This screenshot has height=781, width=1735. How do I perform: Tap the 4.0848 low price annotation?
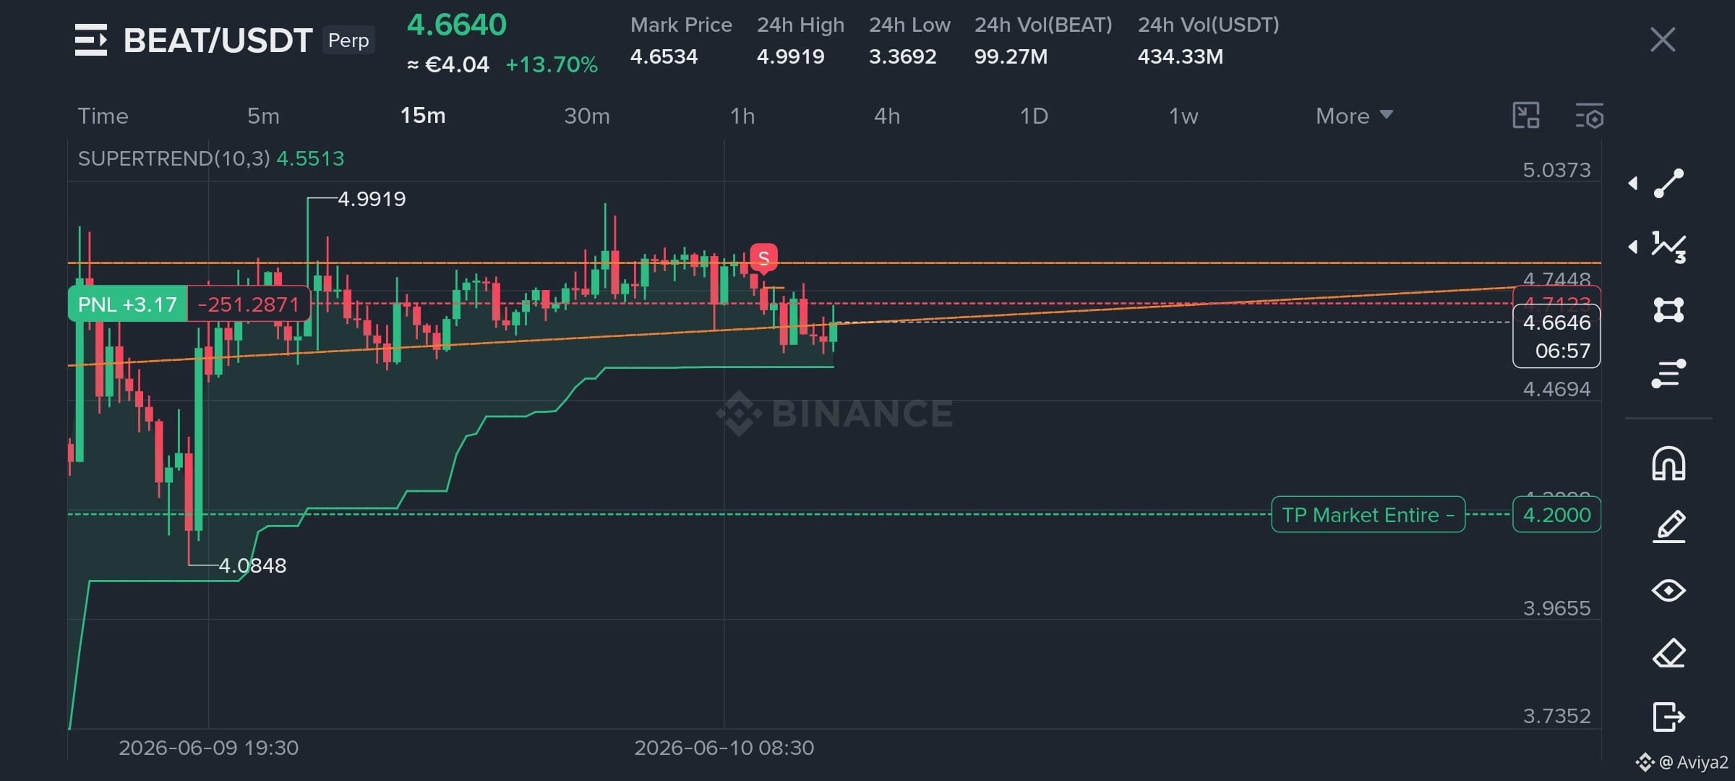(252, 566)
